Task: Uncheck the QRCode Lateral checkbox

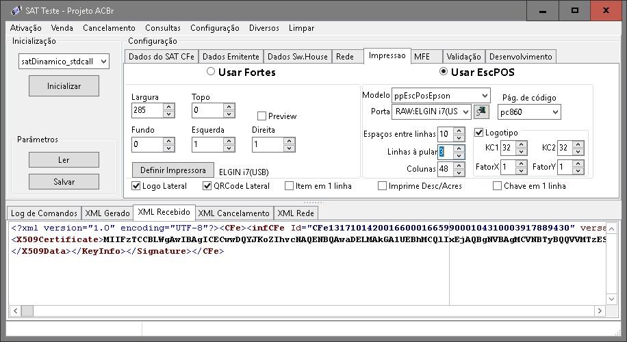Action: coord(207,186)
